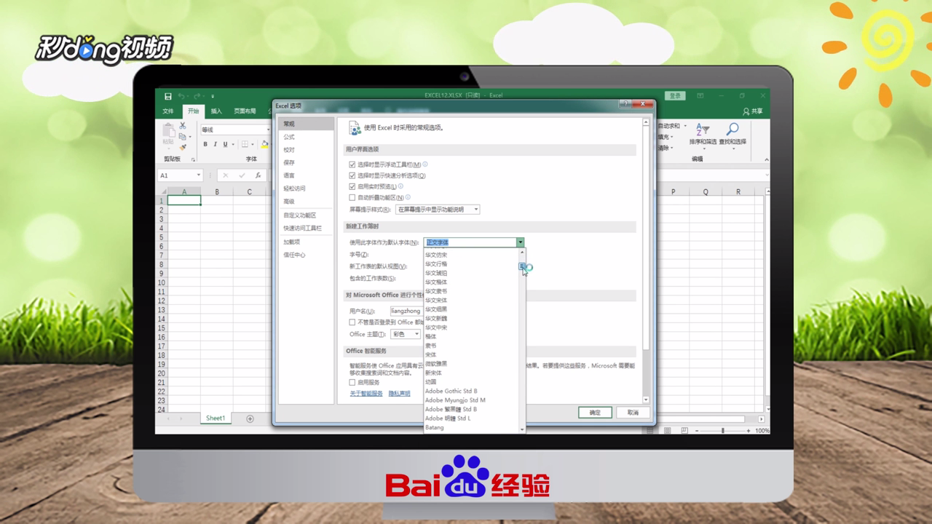Click the 取消 button
This screenshot has height=524, width=932.
pos(633,413)
